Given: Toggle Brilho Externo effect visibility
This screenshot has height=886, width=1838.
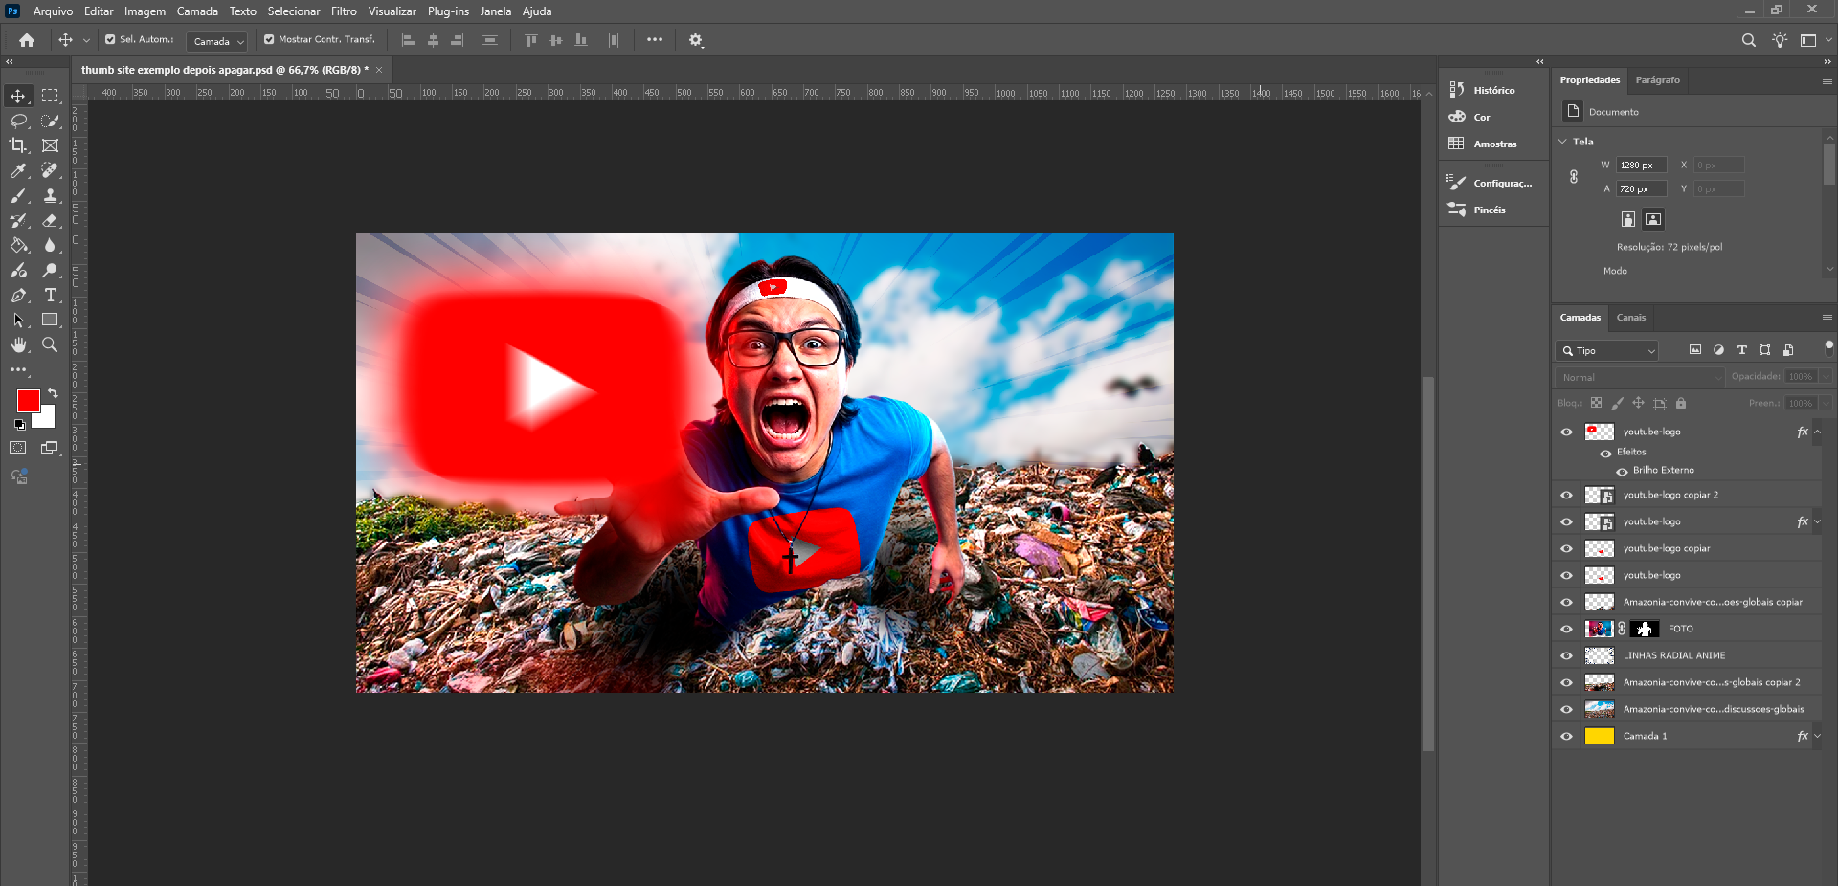Looking at the screenshot, I should (x=1622, y=471).
